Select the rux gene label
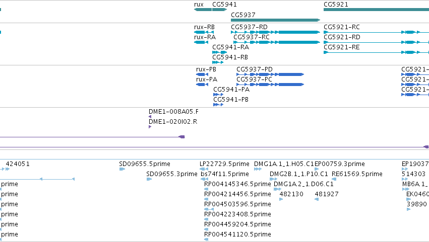 [199, 5]
